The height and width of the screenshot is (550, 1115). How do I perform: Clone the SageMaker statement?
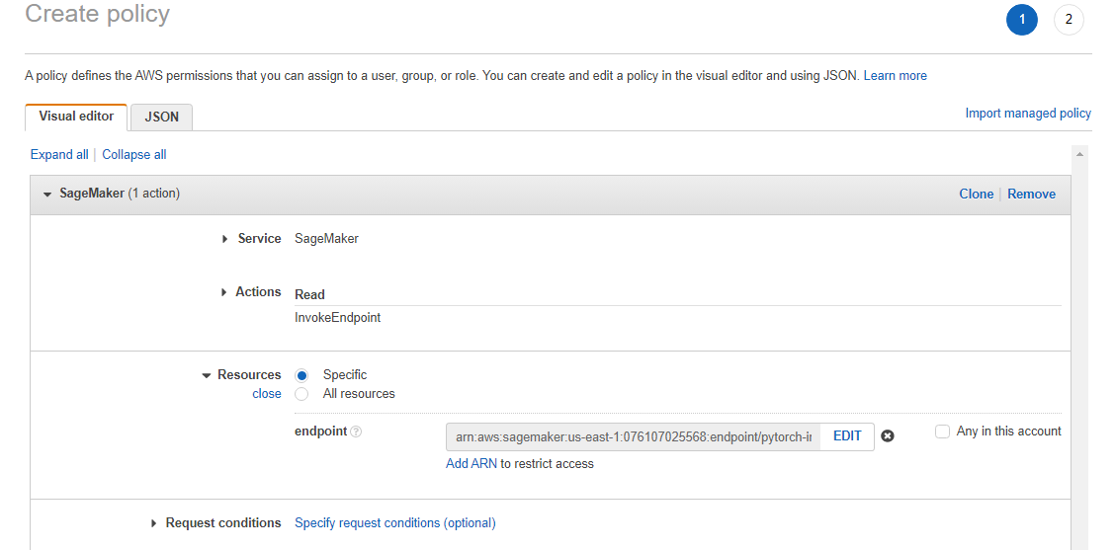976,194
